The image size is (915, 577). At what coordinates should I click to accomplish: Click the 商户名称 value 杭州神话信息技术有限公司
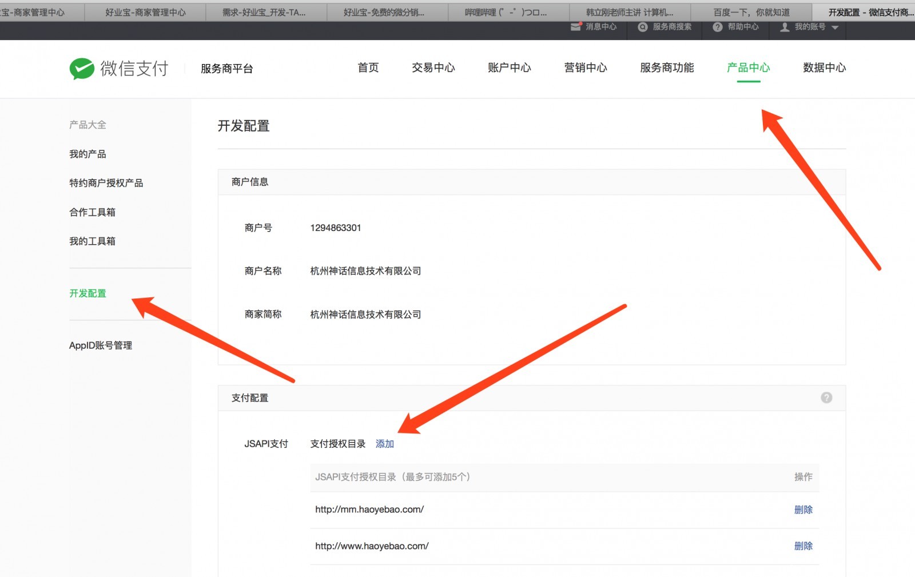coord(365,271)
